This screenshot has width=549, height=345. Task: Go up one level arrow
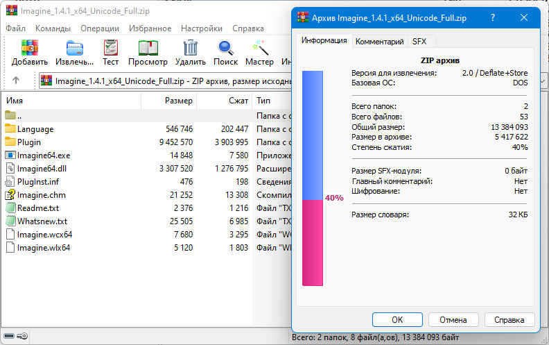tap(15, 81)
